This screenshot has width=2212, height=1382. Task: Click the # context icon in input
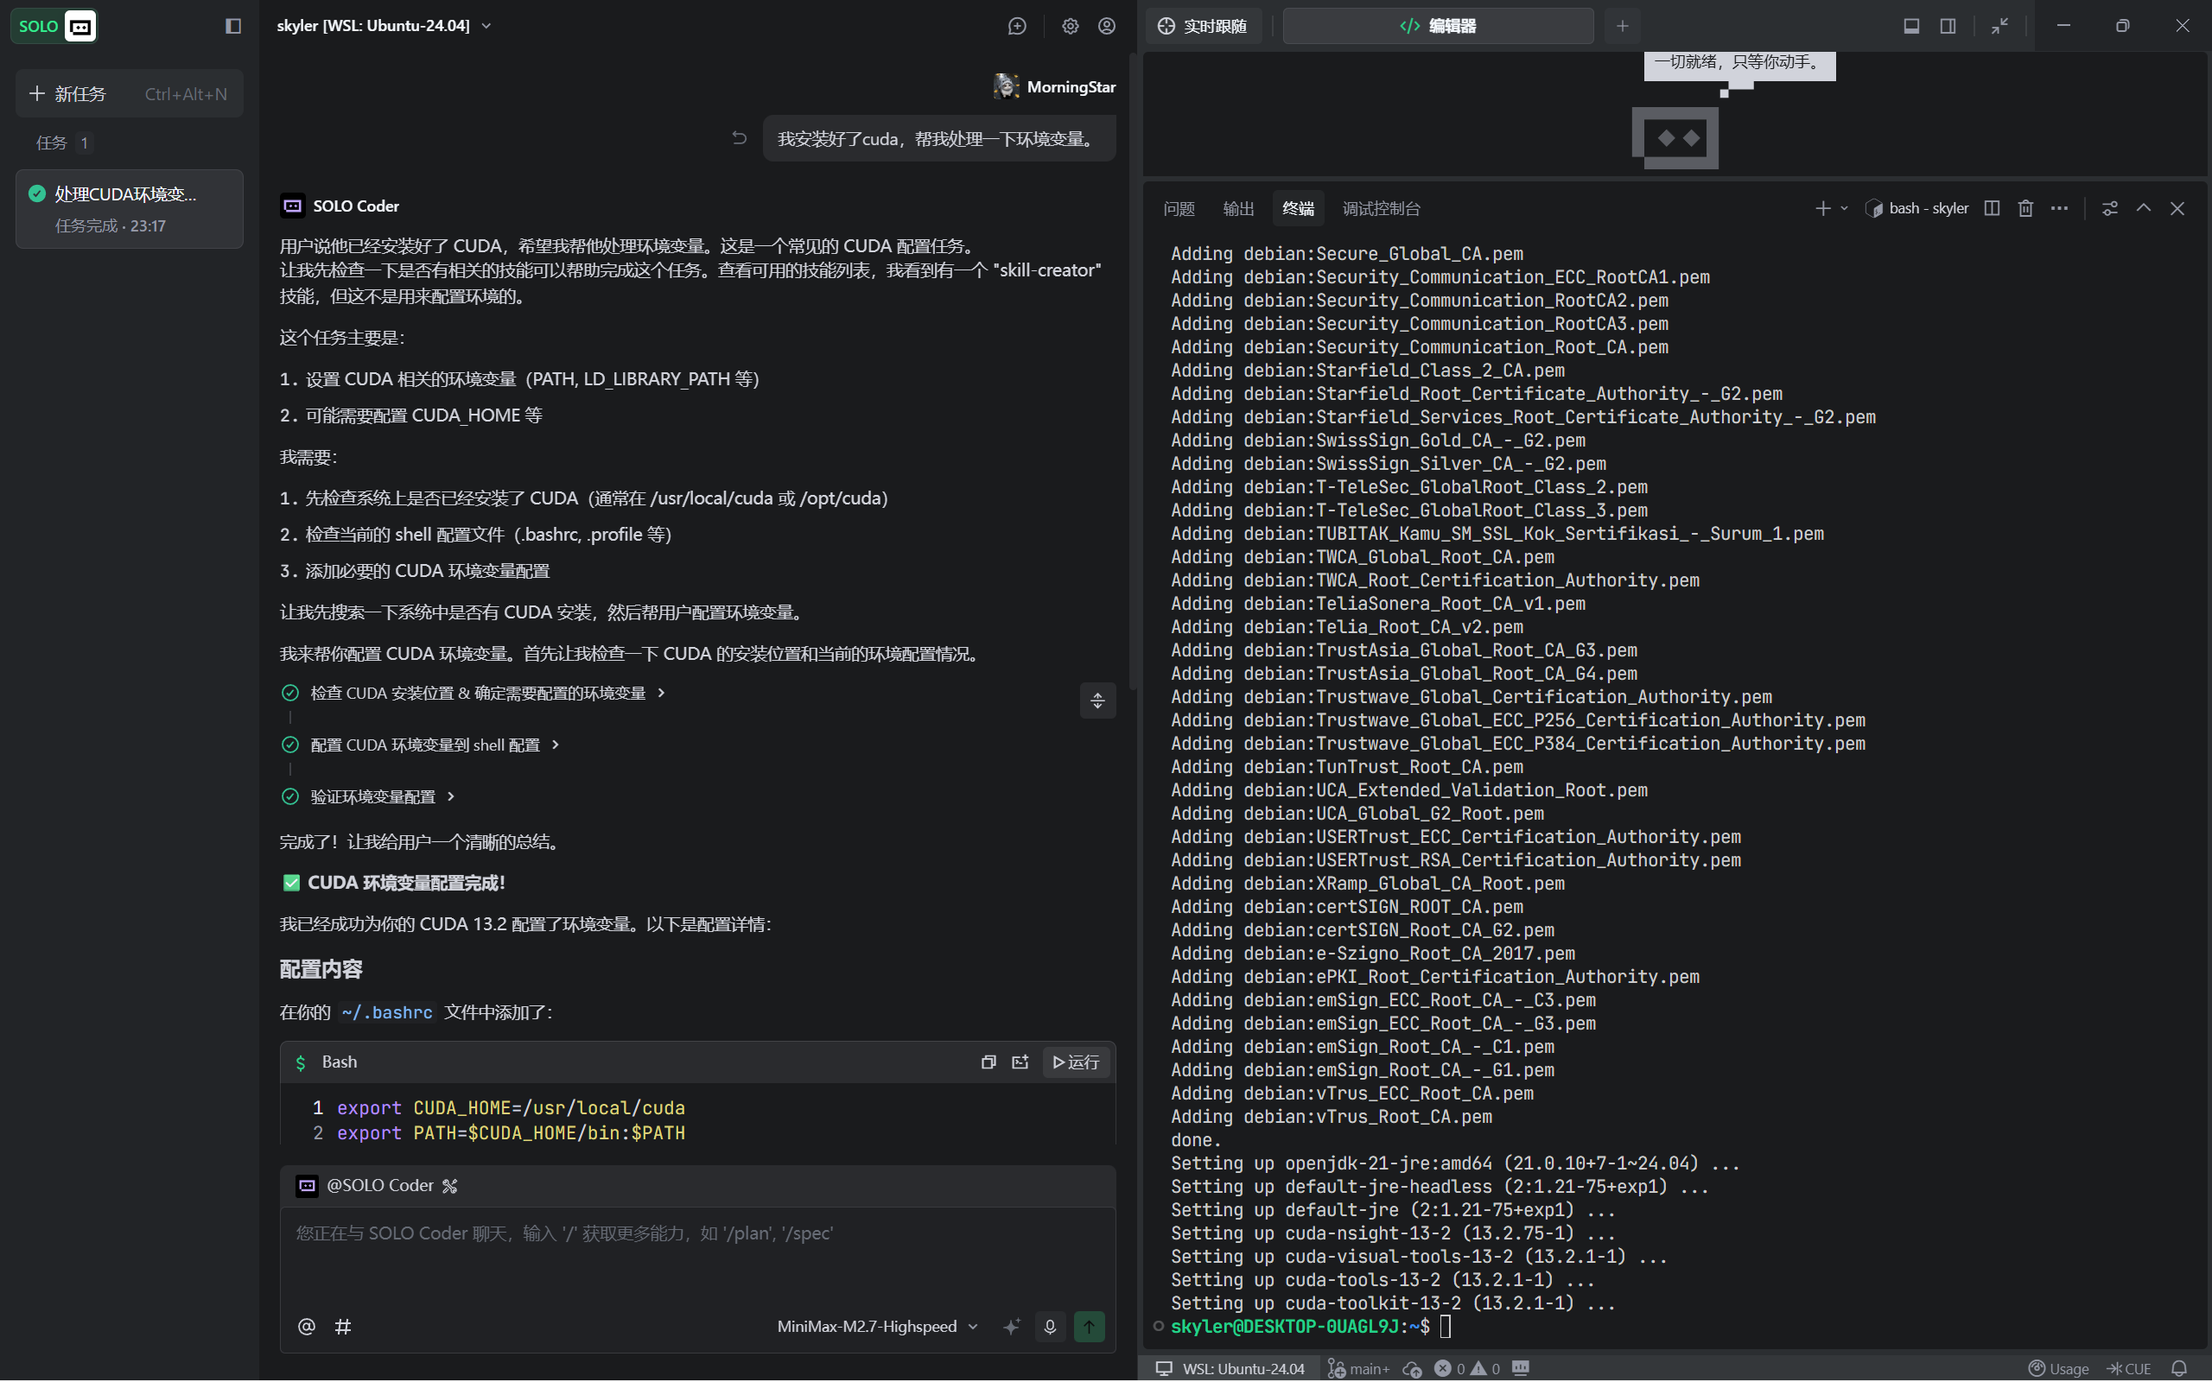click(x=343, y=1326)
